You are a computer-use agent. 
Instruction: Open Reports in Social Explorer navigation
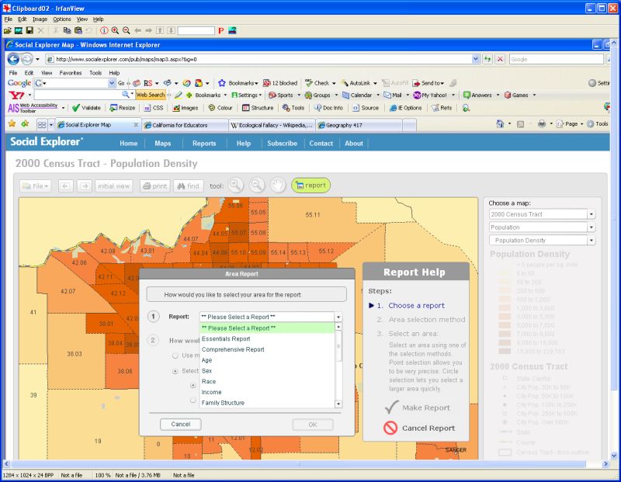click(204, 144)
